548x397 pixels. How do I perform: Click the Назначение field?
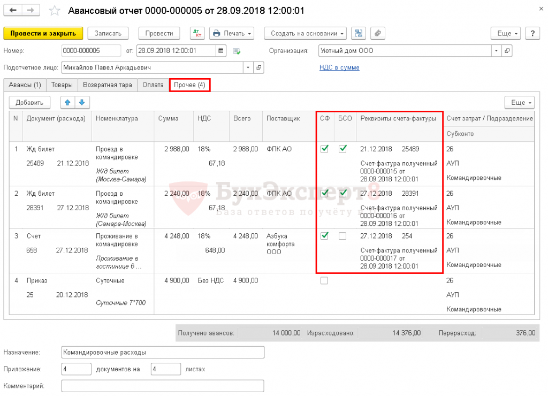click(x=163, y=352)
